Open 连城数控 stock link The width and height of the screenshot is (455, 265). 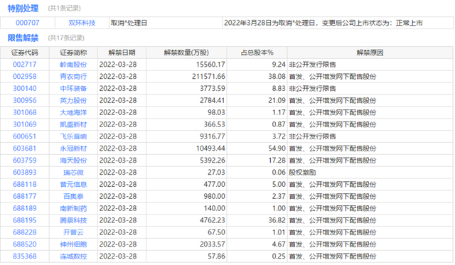pos(73,256)
